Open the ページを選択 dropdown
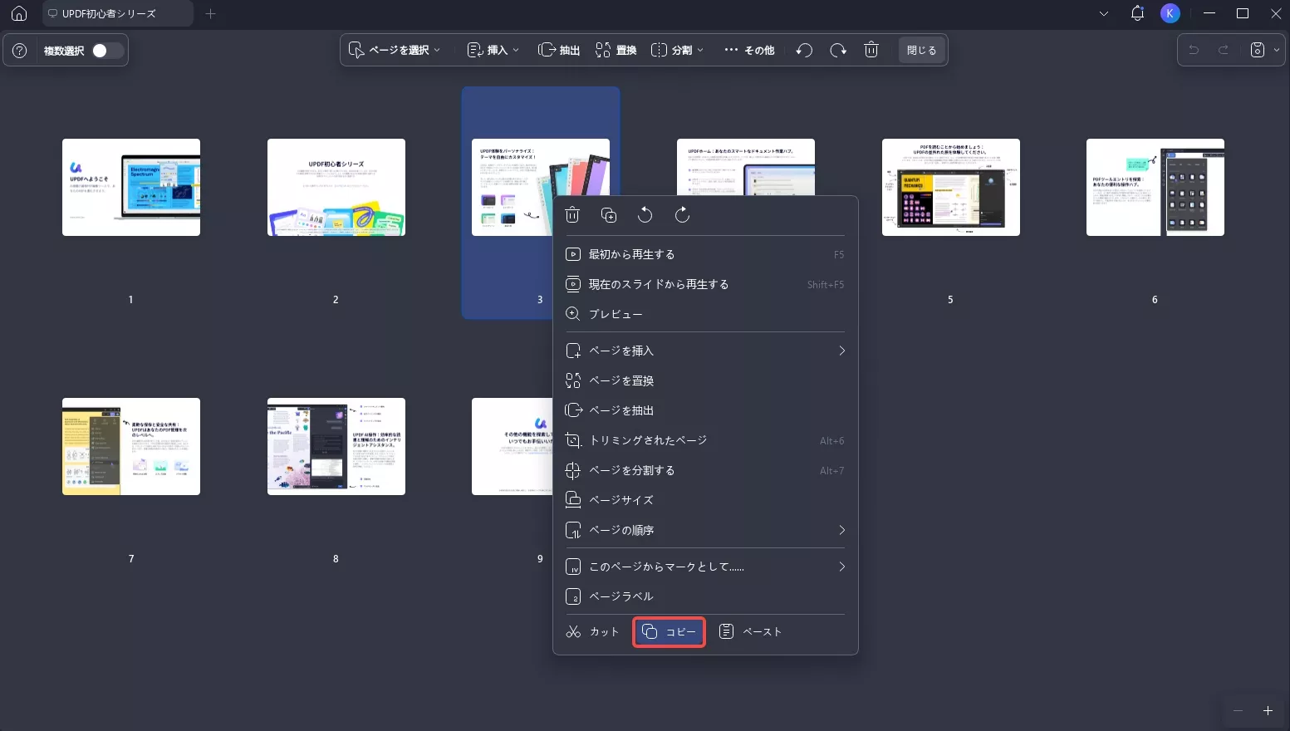 [395, 50]
